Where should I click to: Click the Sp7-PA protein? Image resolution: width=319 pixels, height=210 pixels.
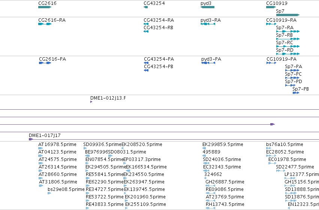point(292,70)
